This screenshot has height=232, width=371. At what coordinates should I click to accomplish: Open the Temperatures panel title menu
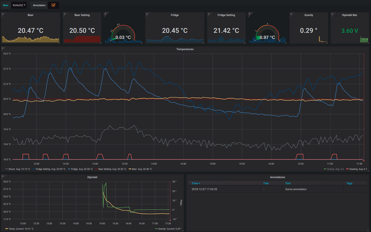185,49
